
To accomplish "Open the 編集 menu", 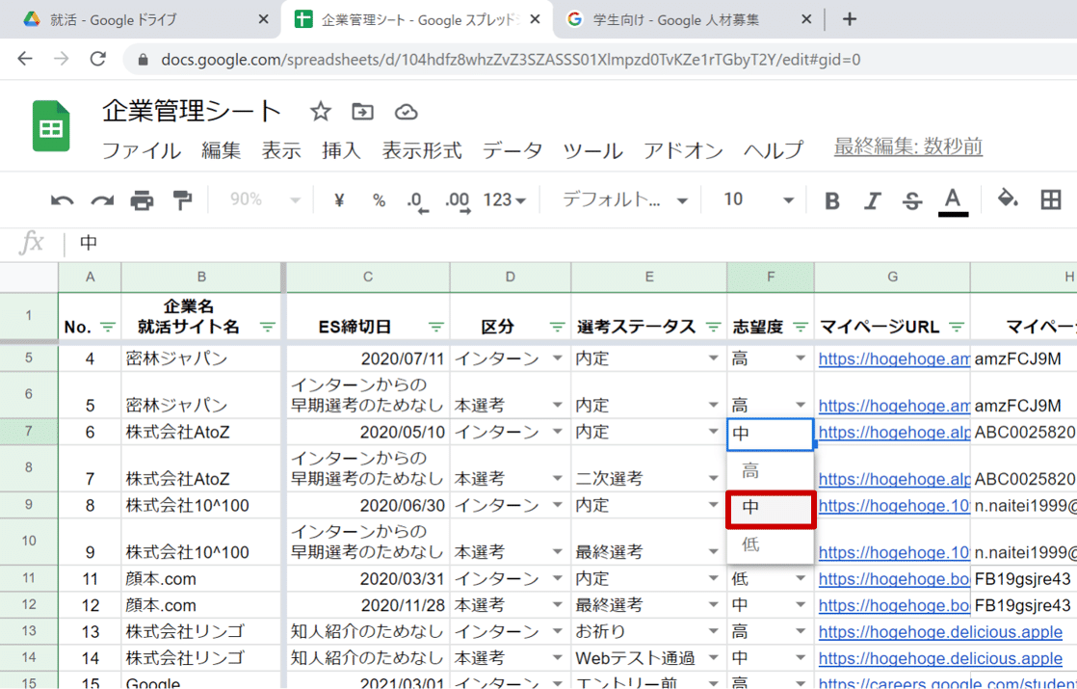I will coord(222,150).
